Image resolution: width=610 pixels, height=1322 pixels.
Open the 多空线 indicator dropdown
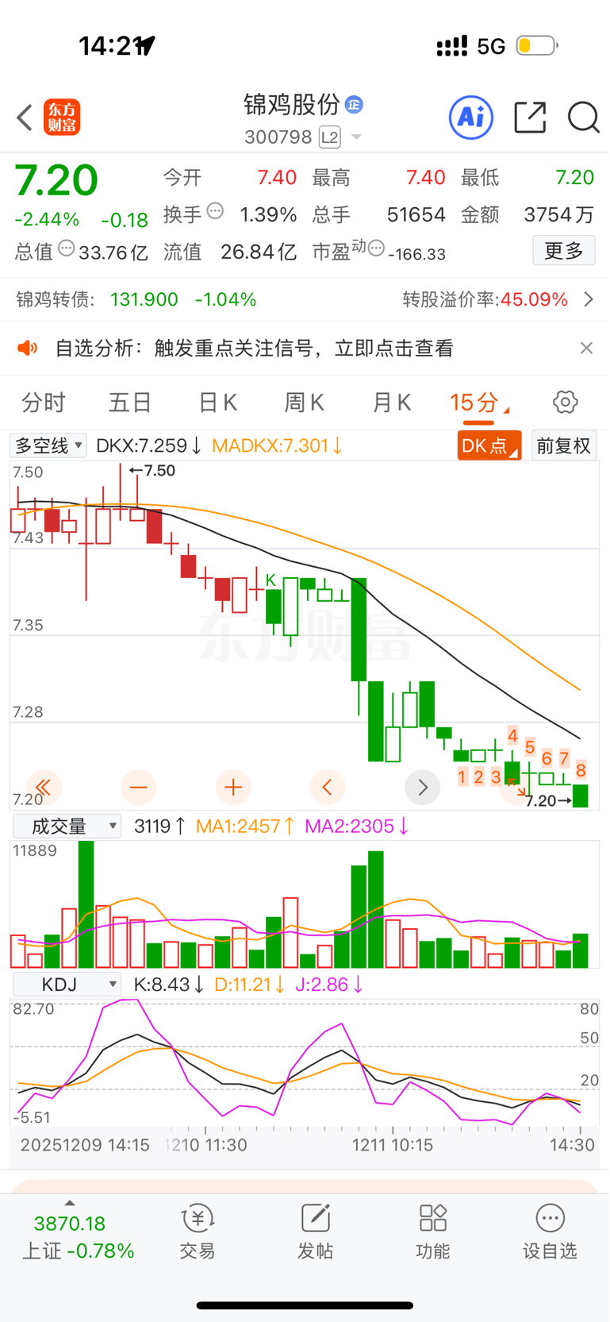(48, 445)
